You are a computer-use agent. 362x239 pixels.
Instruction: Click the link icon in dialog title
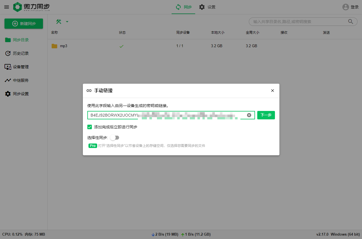coord(89,91)
